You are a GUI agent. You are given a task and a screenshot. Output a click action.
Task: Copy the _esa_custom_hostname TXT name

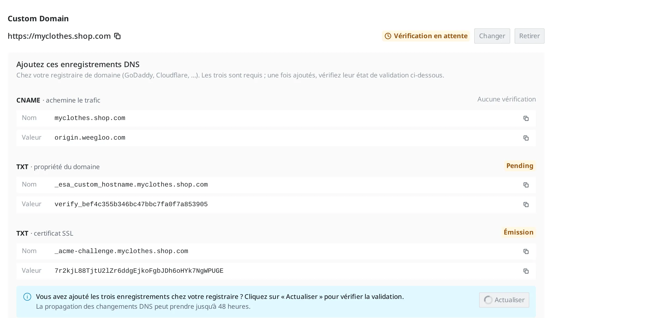pos(526,185)
